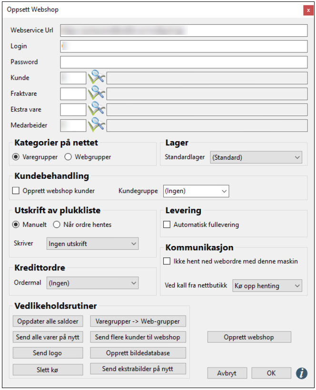Screen dimensions: 316x390
Task: Open the Medarbeider lookup magnifier
Action: point(95,125)
